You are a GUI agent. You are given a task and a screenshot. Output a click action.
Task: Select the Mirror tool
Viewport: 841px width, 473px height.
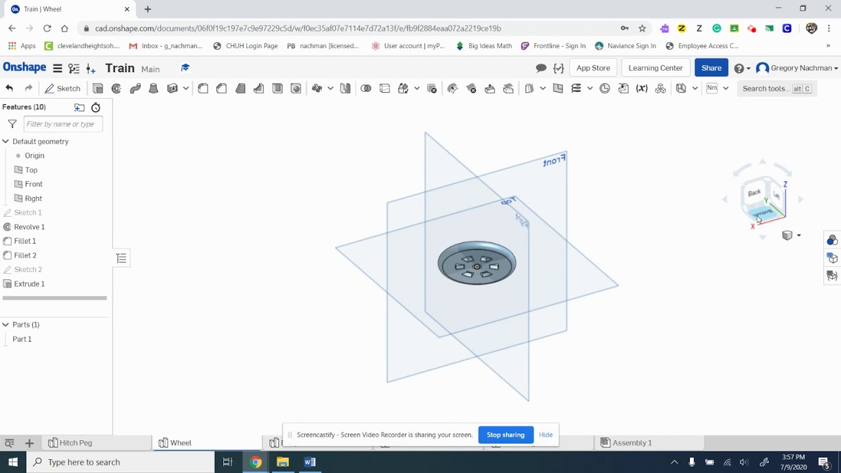click(345, 89)
